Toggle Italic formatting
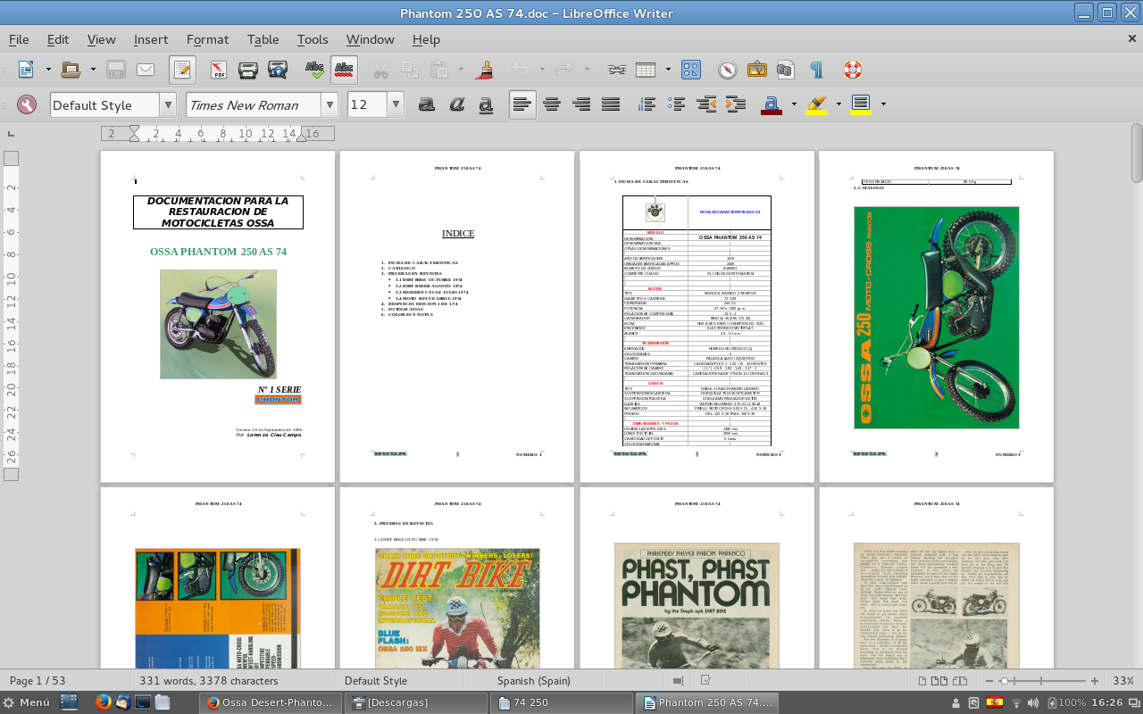This screenshot has height=714, width=1143. point(456,104)
